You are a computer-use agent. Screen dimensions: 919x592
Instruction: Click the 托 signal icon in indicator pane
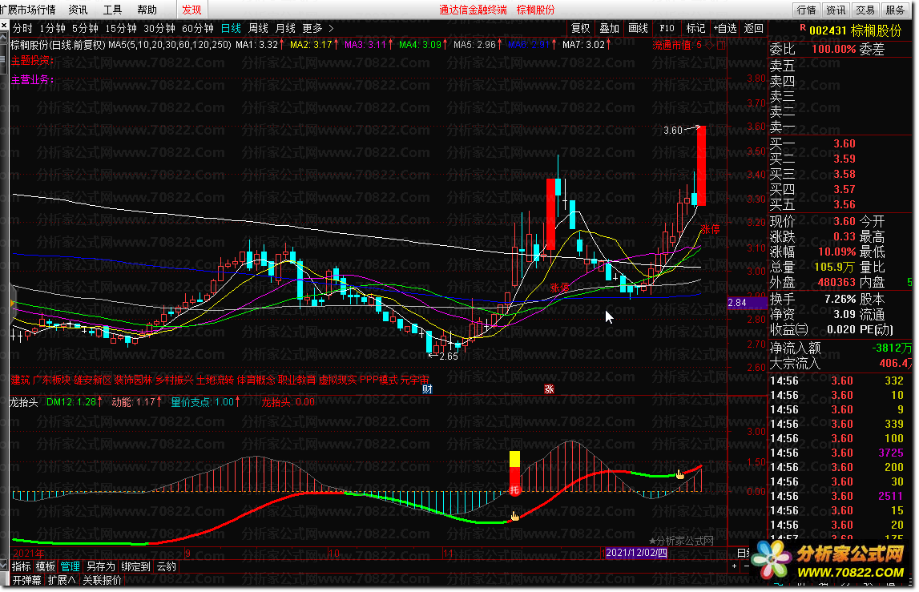click(x=514, y=489)
